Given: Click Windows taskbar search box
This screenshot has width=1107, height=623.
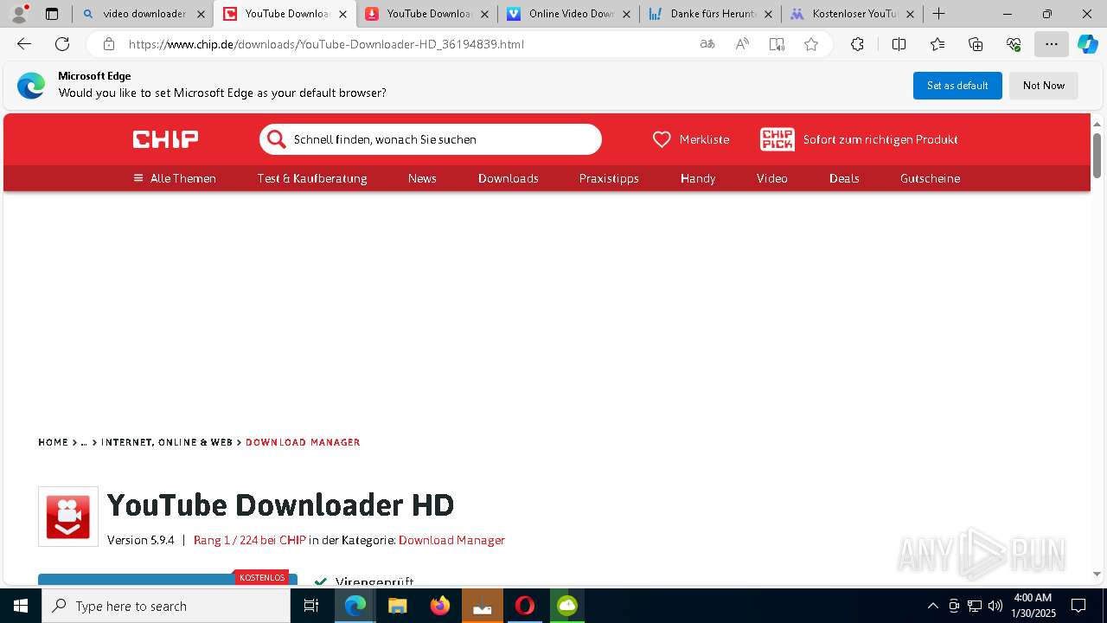Looking at the screenshot, I should (166, 606).
